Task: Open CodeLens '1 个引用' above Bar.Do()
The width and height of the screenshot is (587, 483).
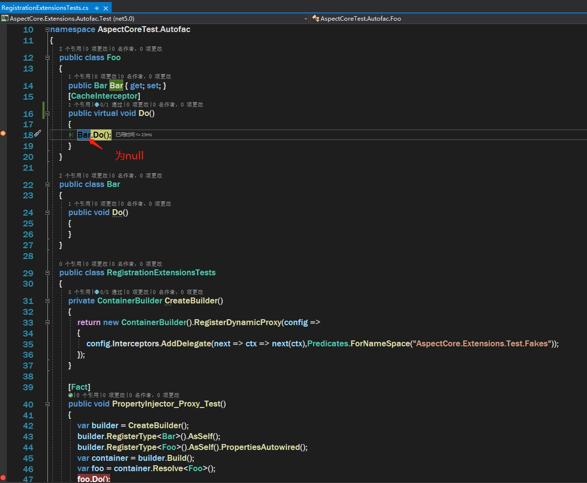Action: click(x=79, y=204)
